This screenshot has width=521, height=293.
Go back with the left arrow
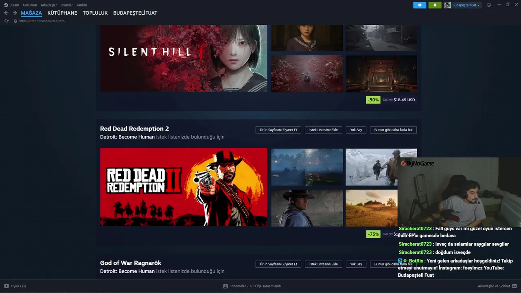(x=6, y=13)
